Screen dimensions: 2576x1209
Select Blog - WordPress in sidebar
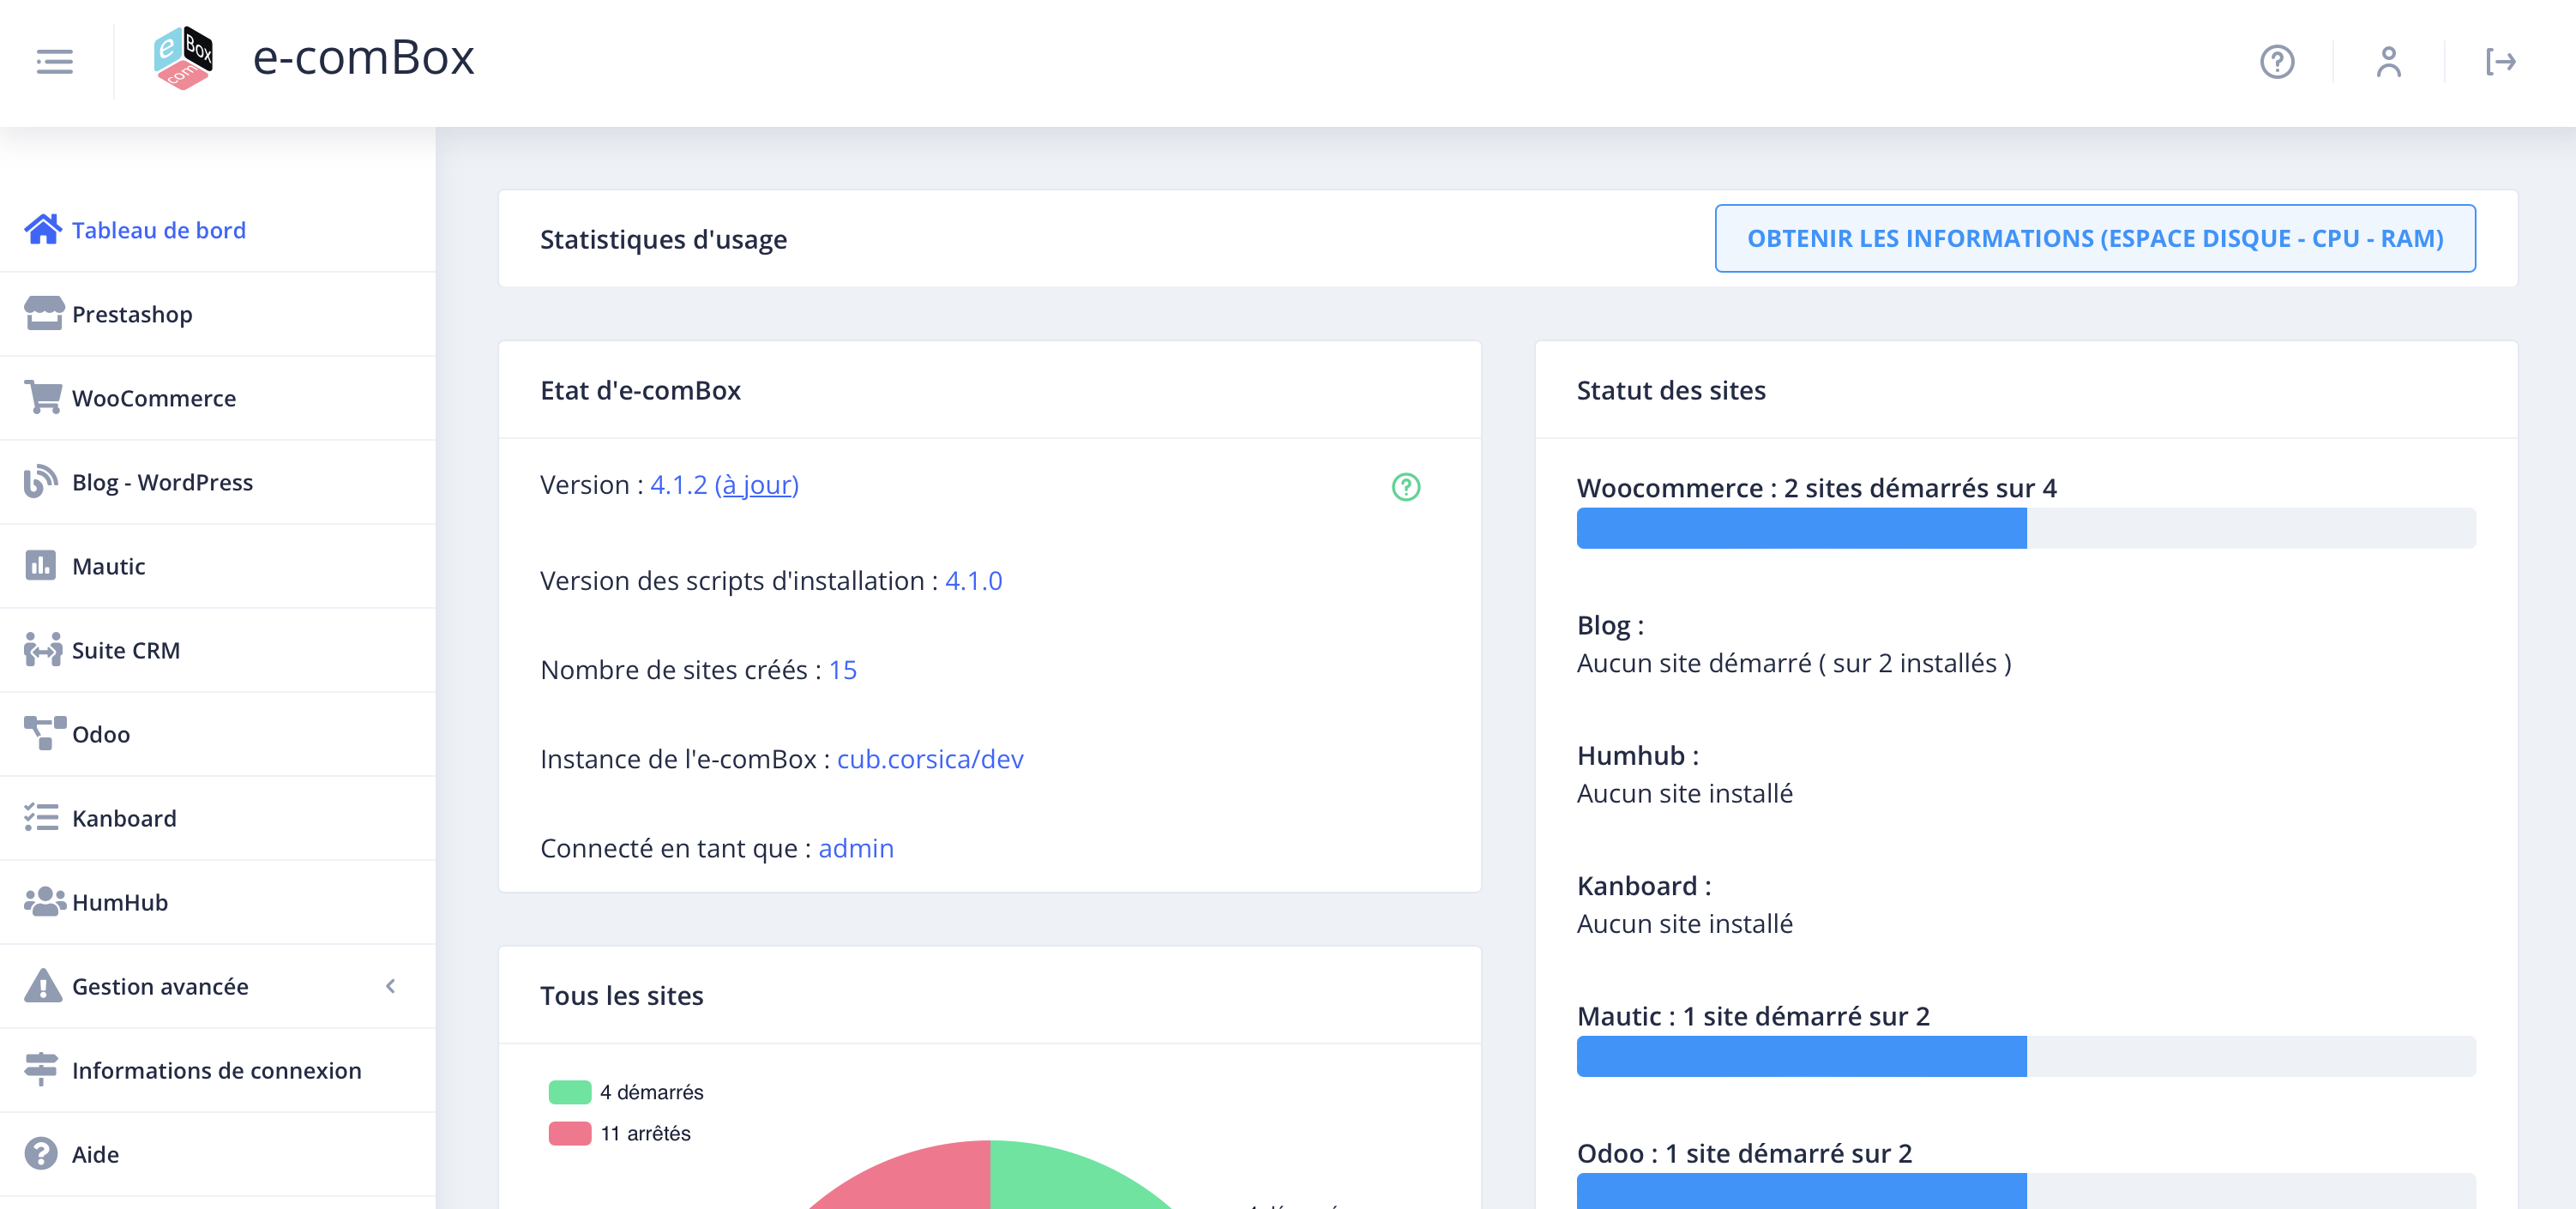(162, 482)
